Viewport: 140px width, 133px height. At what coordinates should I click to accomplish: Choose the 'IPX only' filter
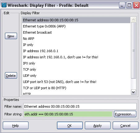[x=77, y=63]
